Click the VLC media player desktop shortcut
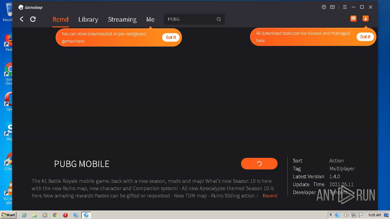 (8, 193)
